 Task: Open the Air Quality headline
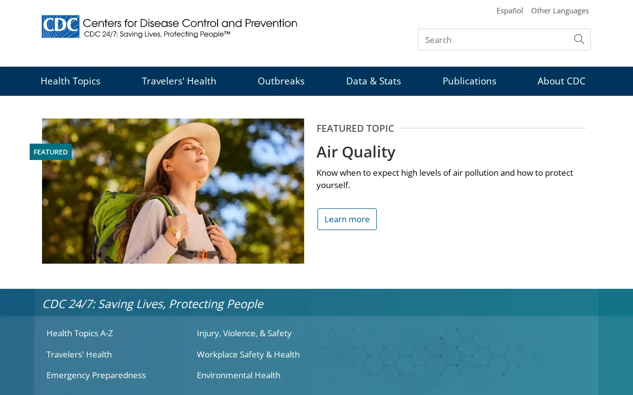[356, 152]
